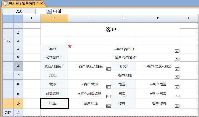Click the cell name box showing B10
The height and width of the screenshot is (117, 199).
click(x=19, y=11)
